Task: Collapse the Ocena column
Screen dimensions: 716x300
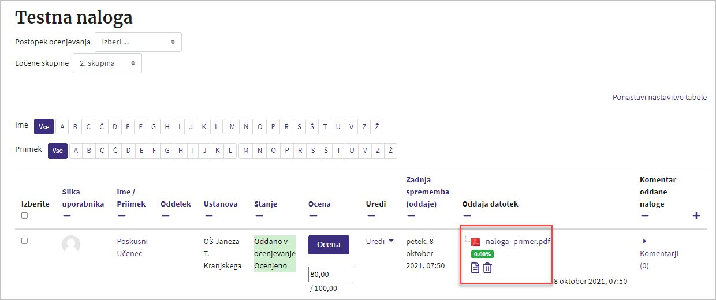Action: click(x=313, y=216)
